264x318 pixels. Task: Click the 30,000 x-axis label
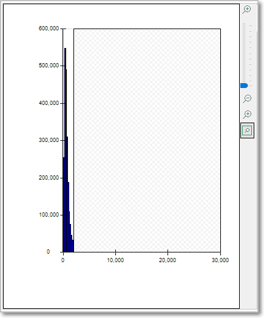coord(220,260)
